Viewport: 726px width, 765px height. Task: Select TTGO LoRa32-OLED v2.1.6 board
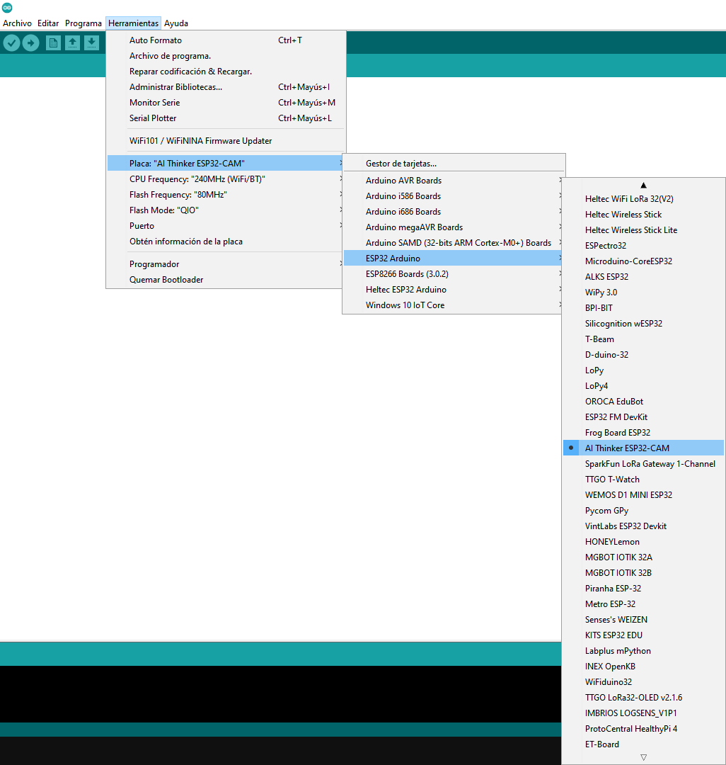(x=643, y=697)
